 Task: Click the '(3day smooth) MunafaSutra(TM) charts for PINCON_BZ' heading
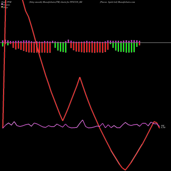(x=55, y=2)
